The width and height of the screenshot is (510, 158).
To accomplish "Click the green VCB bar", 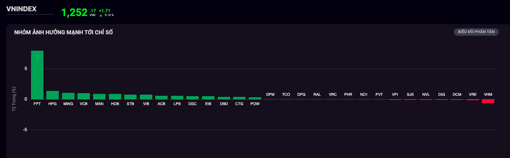I will coord(83,96).
